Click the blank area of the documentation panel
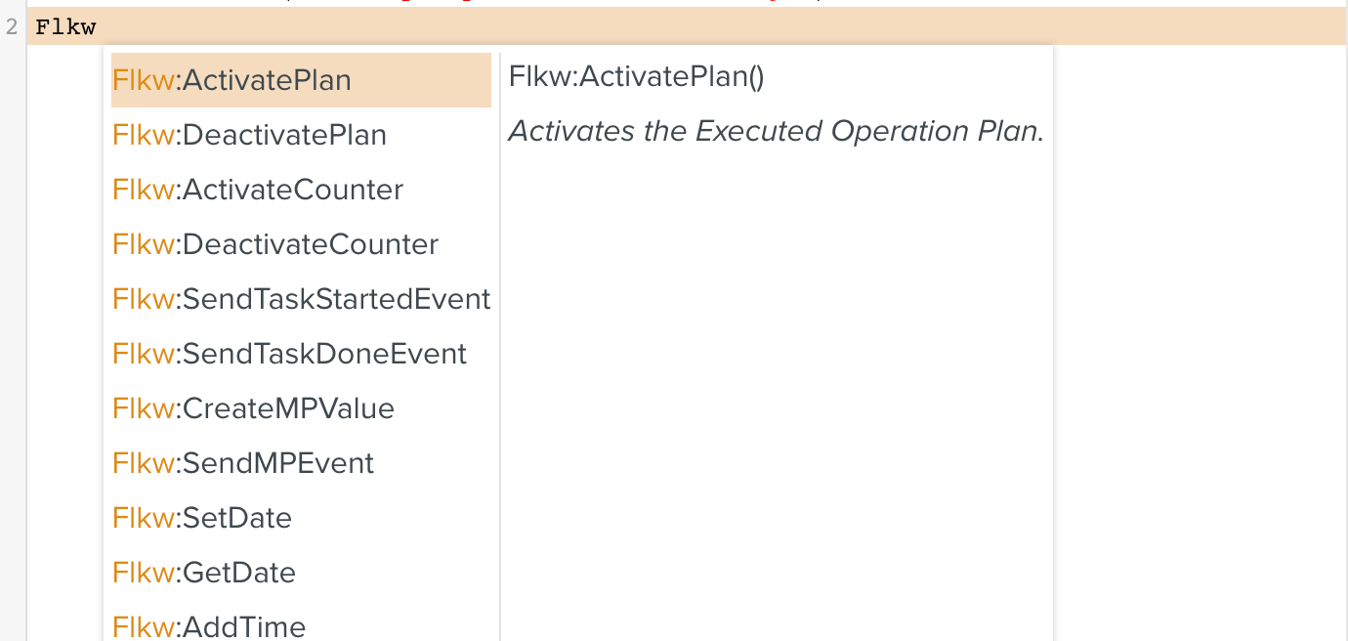This screenshot has width=1348, height=641. [x=777, y=391]
